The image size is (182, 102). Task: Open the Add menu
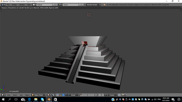[x=21, y=95]
